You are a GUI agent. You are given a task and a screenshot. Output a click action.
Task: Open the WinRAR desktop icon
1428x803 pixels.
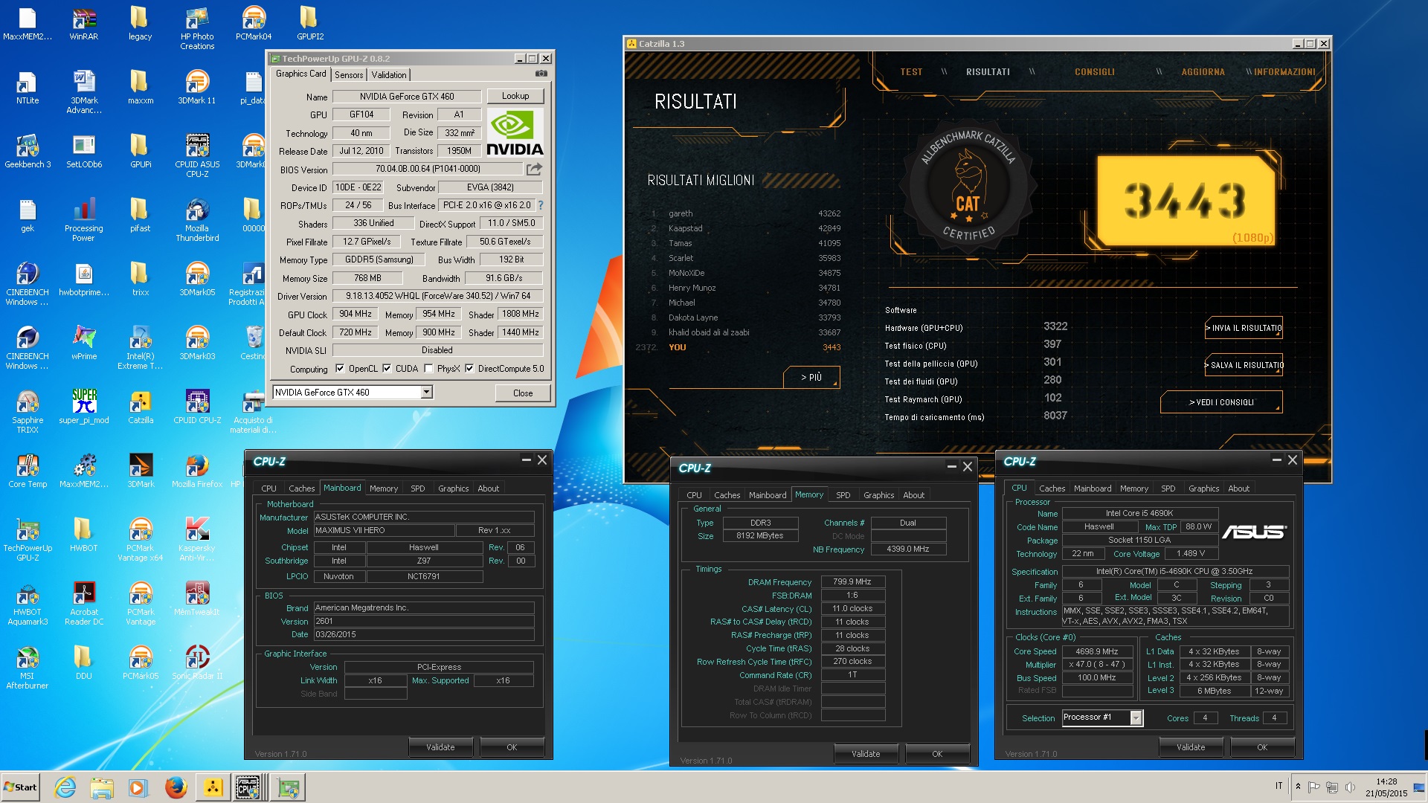point(84,24)
